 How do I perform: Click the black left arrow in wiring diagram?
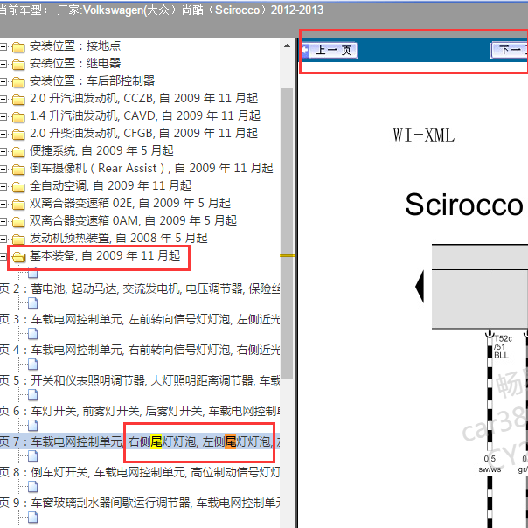[x=420, y=288]
